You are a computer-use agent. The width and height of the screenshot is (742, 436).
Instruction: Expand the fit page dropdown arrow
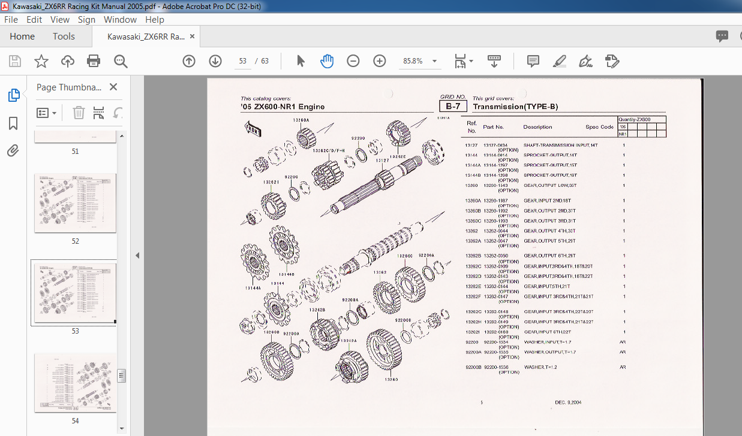coord(471,61)
